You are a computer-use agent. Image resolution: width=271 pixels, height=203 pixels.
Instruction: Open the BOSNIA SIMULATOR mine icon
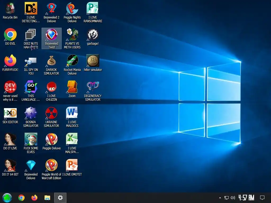(31, 117)
